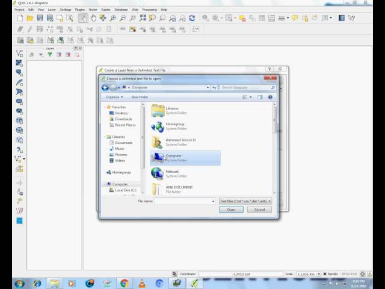Open the Plugins menu

tap(80, 10)
